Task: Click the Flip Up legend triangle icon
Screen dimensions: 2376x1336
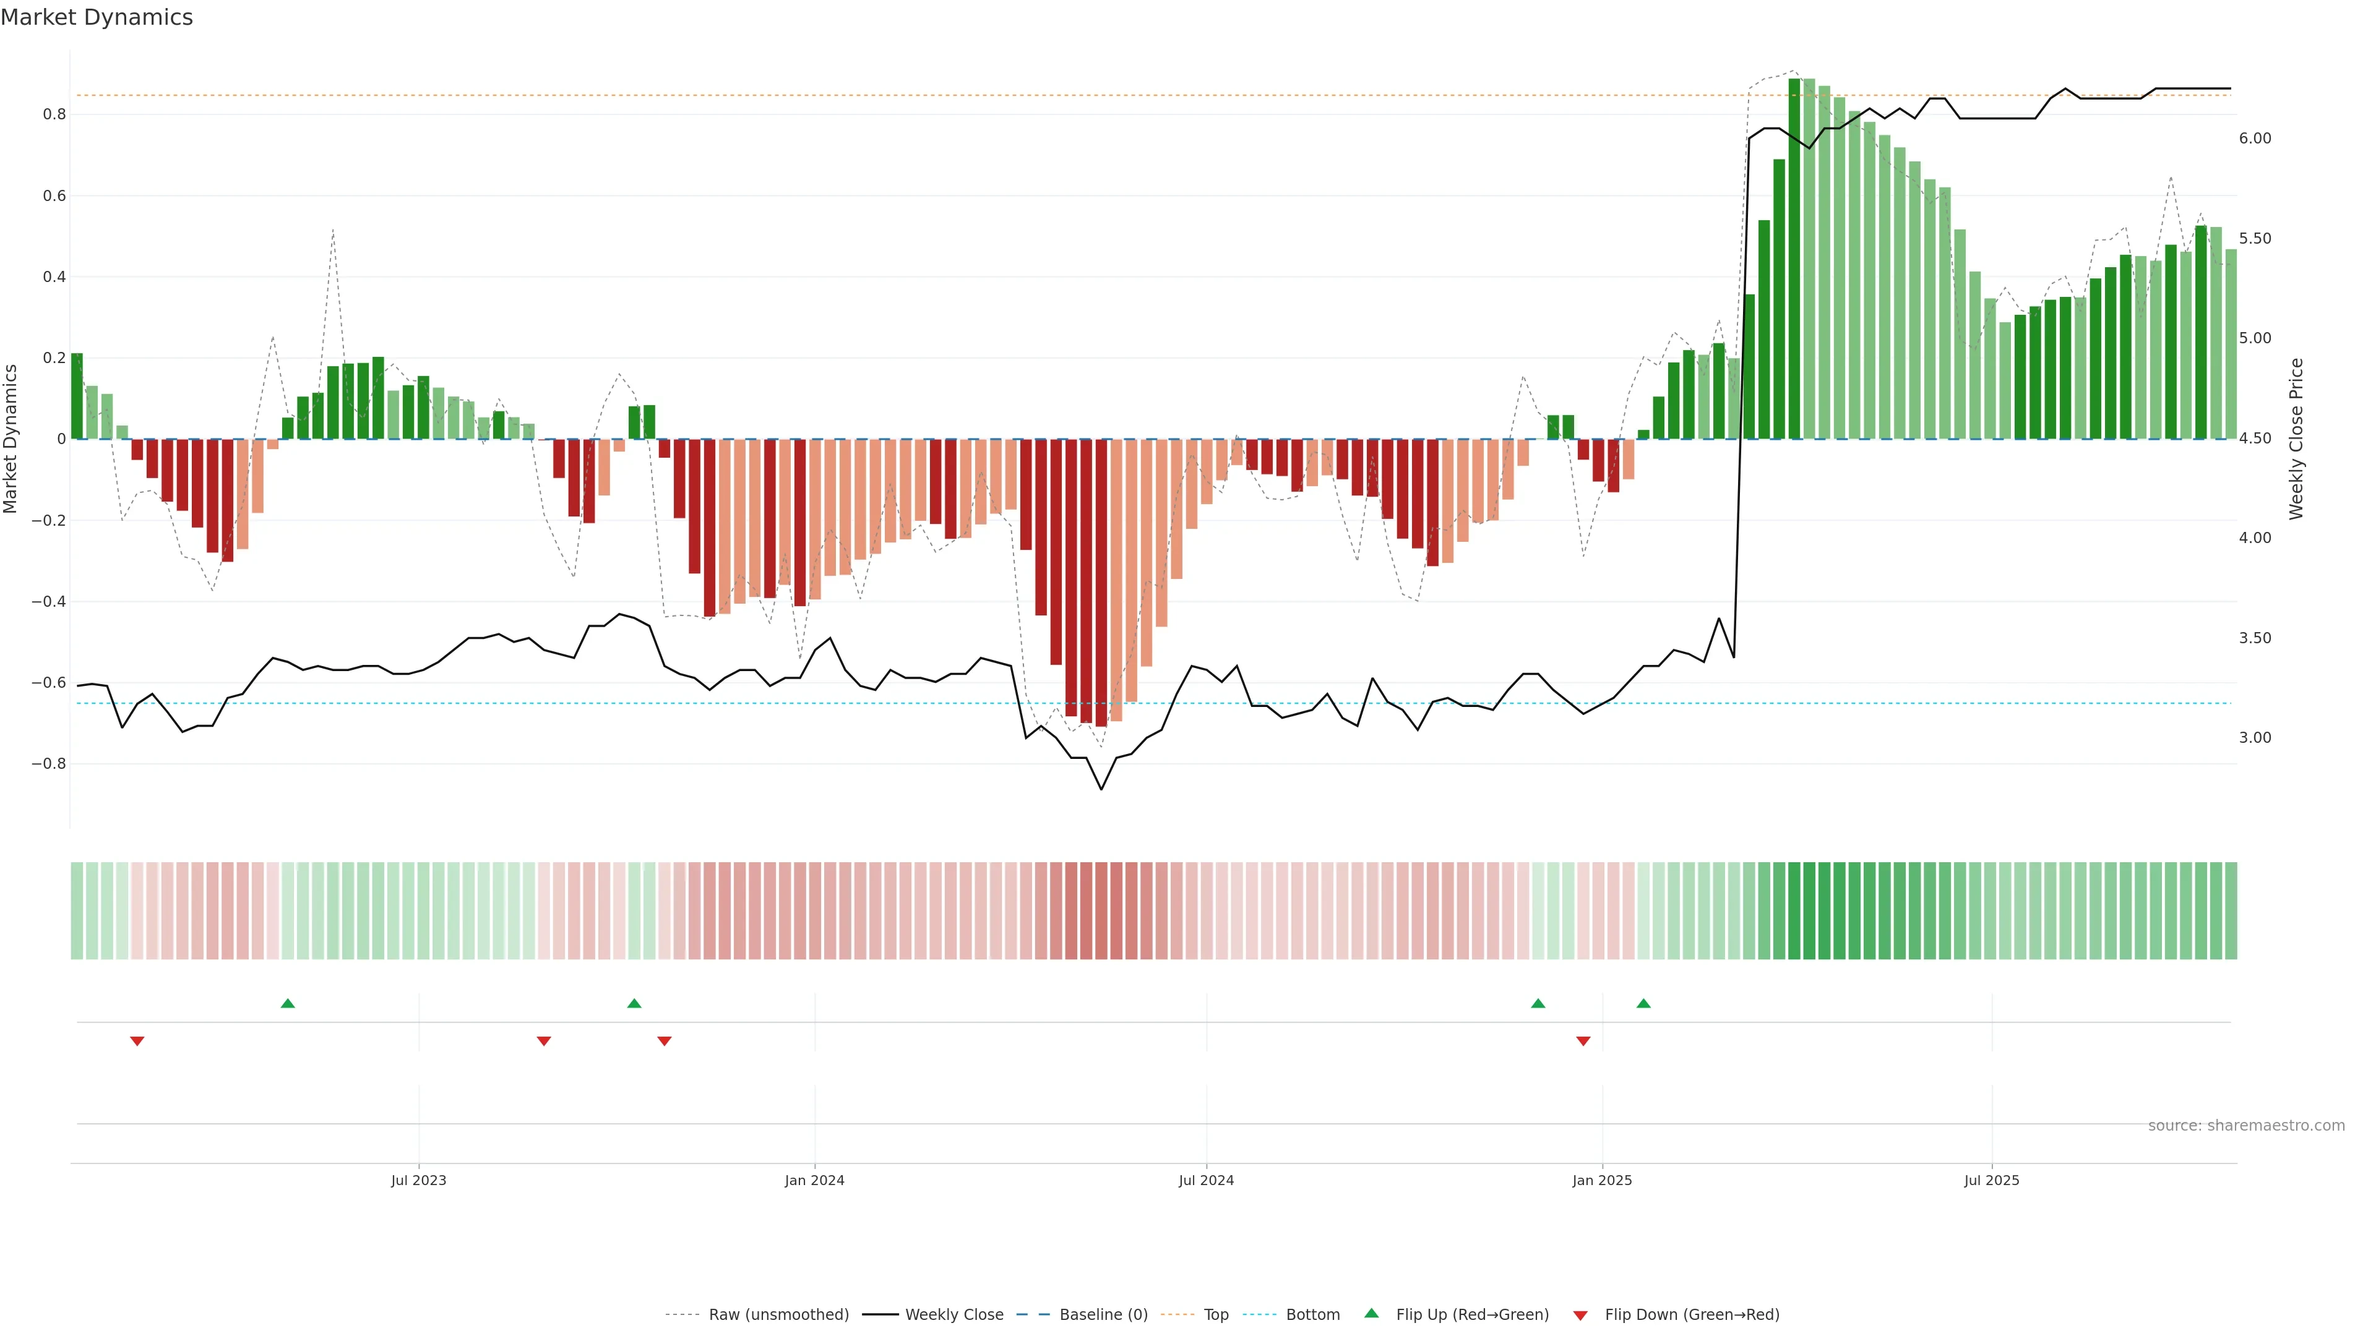Action: click(1371, 1313)
